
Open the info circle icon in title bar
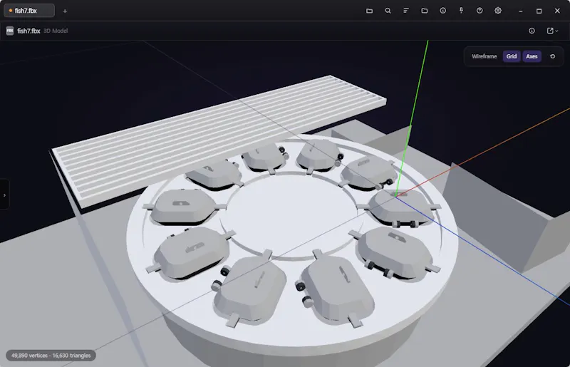pyautogui.click(x=442, y=11)
